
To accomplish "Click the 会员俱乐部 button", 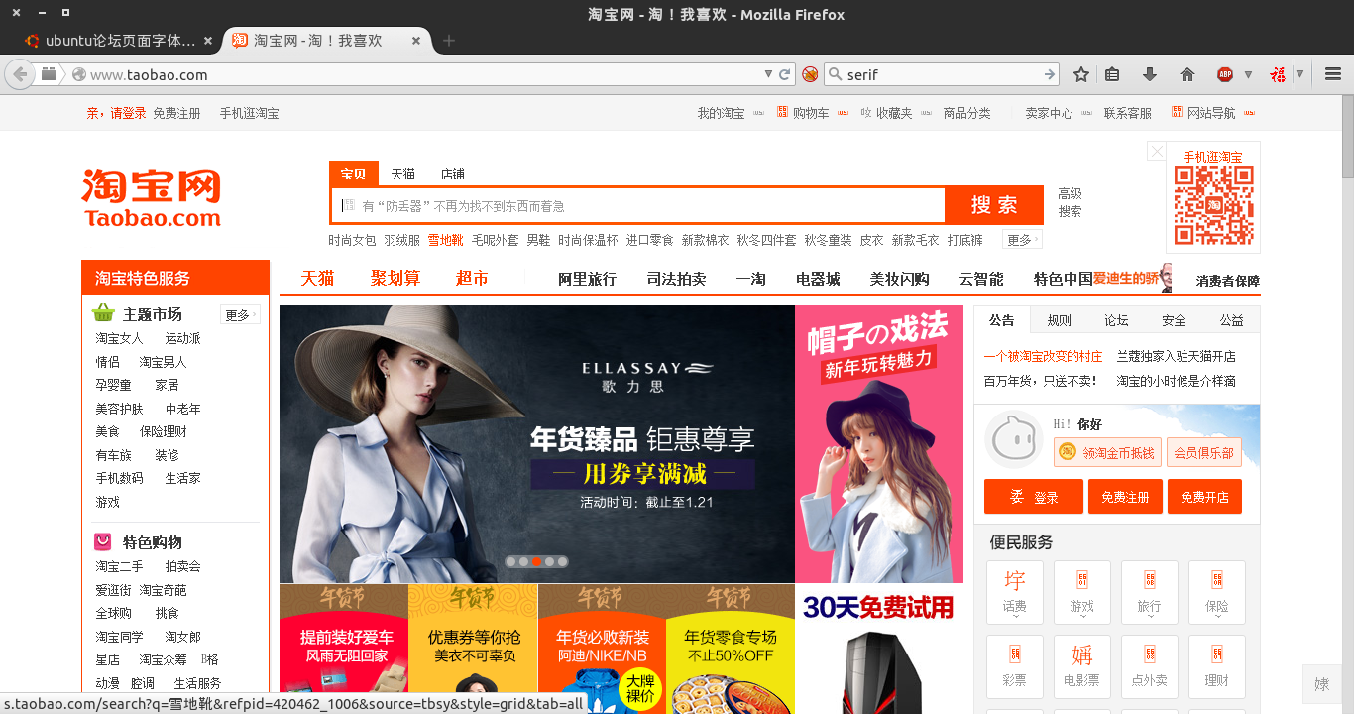I will (1203, 452).
